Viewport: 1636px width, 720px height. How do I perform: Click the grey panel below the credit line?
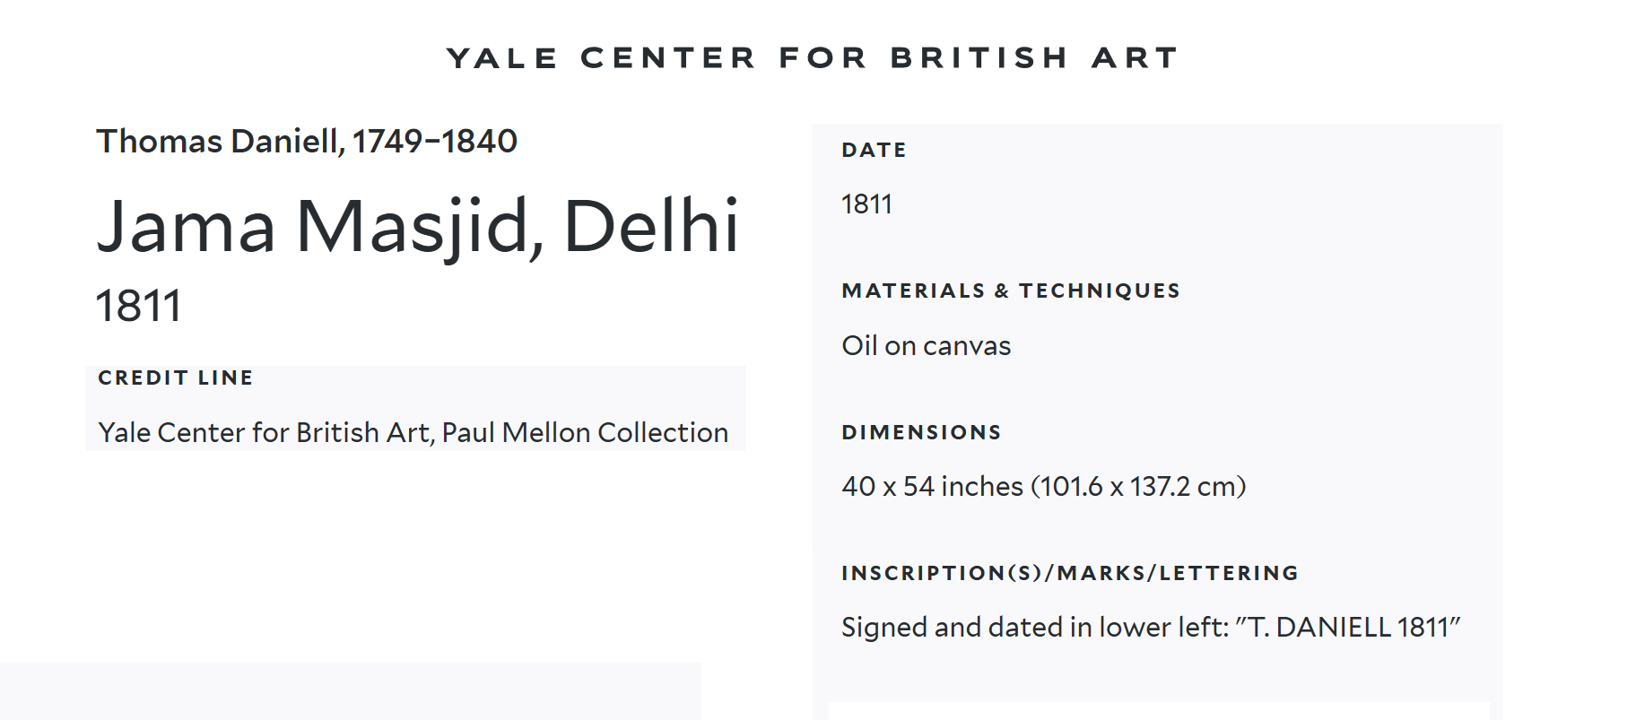click(x=350, y=690)
